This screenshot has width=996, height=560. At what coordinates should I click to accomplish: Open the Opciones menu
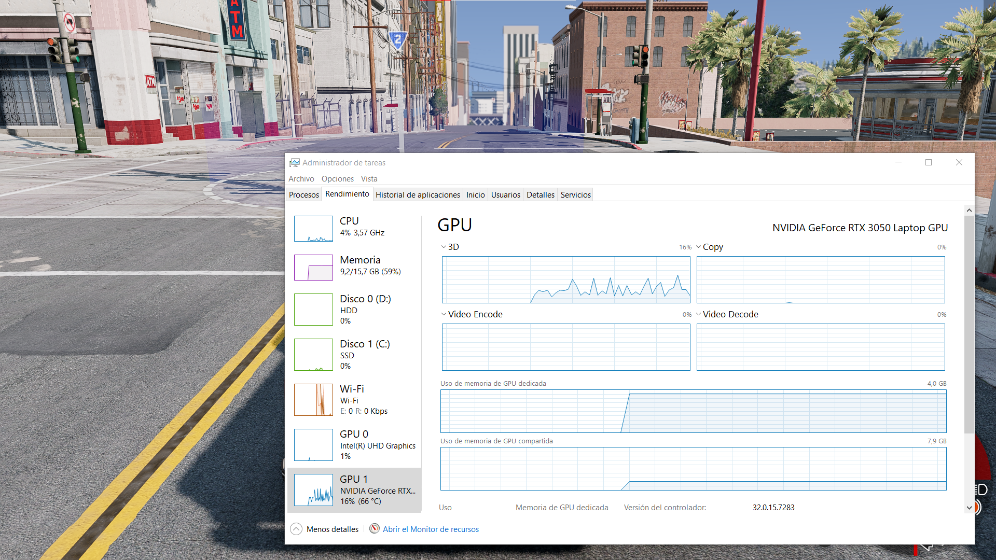(337, 179)
